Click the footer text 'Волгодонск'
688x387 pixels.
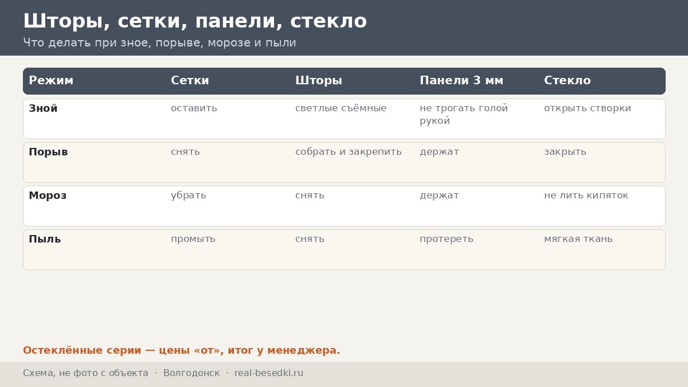[x=191, y=373]
